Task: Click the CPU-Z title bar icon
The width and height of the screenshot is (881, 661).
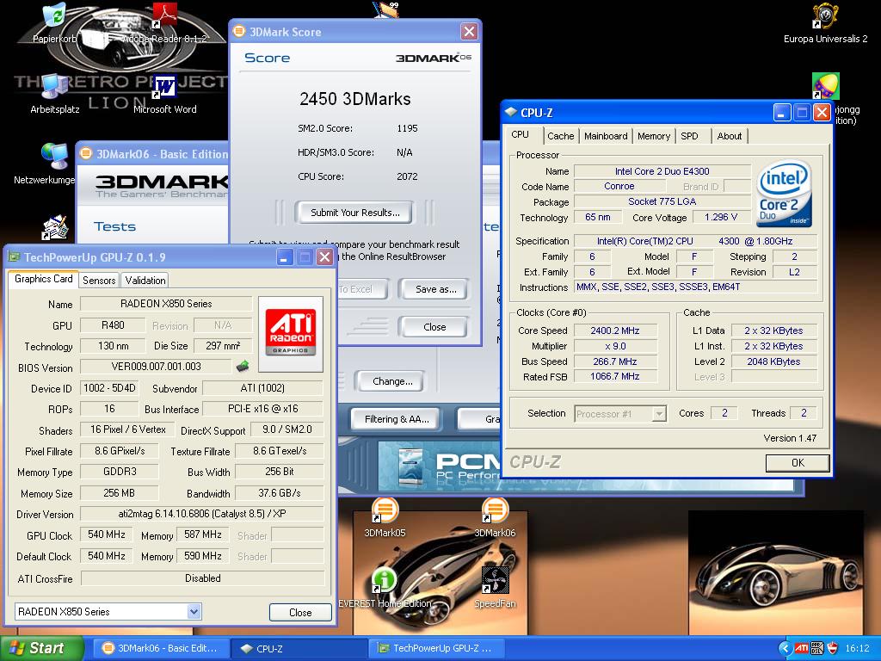Action: 511,113
